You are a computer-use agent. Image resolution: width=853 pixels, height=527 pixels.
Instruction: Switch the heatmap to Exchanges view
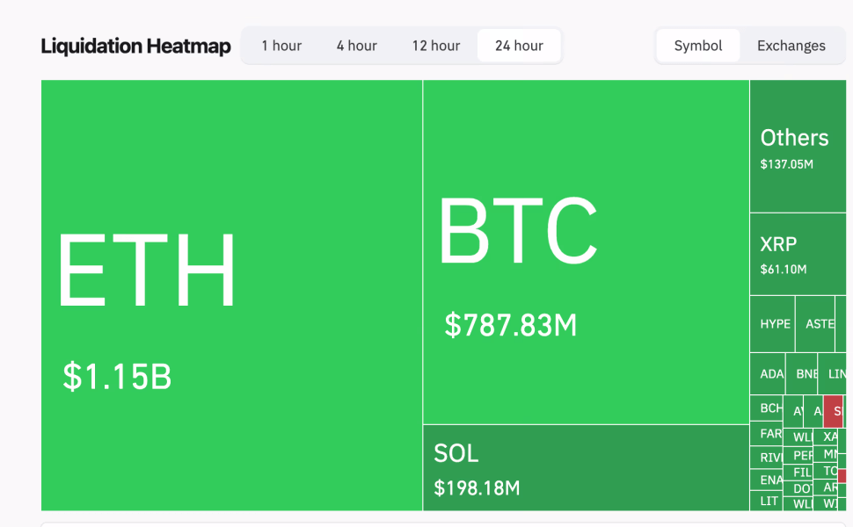tap(791, 46)
